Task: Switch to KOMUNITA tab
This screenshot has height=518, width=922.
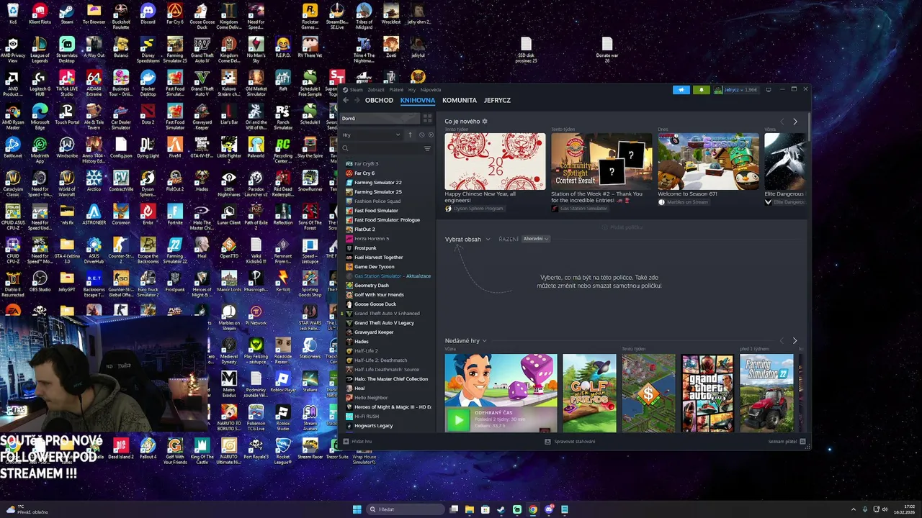Action: tap(460, 101)
